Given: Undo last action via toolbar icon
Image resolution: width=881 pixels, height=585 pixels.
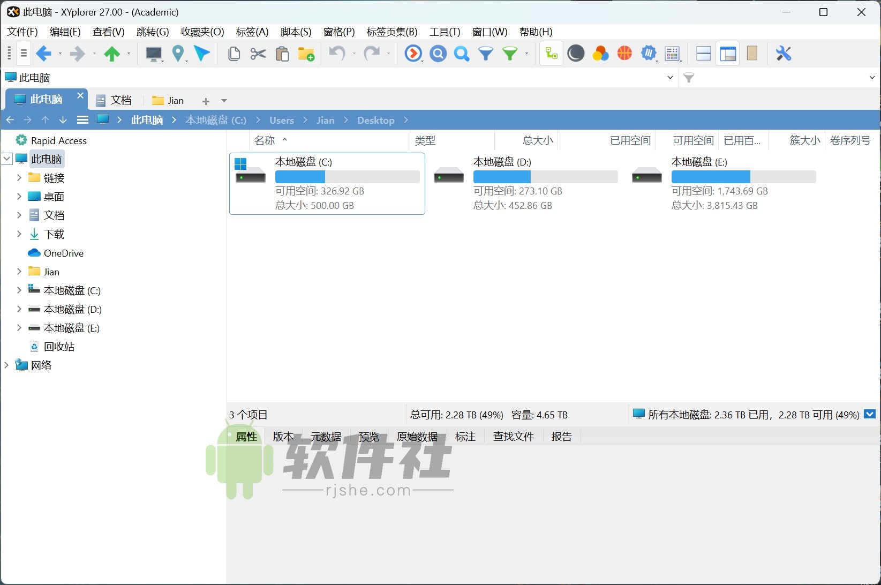Looking at the screenshot, I should point(336,54).
